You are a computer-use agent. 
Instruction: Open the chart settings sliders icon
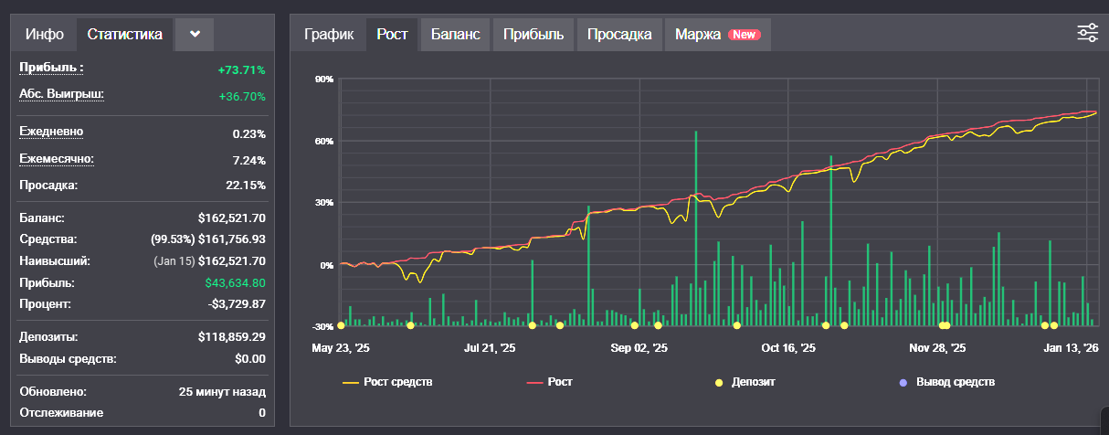[1087, 33]
